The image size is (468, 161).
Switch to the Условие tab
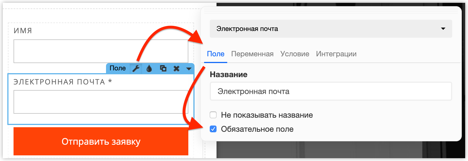click(295, 54)
